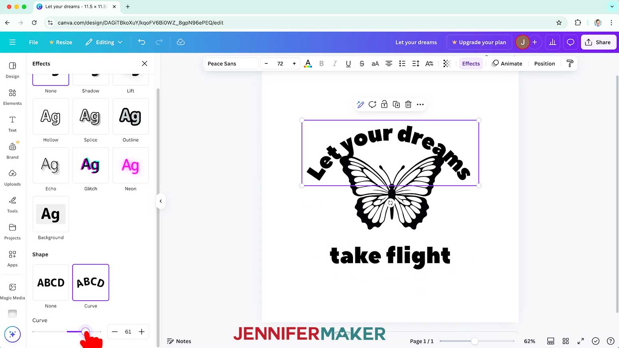Expand the Editing mode dropdown
This screenshot has height=348, width=619.
tap(104, 42)
